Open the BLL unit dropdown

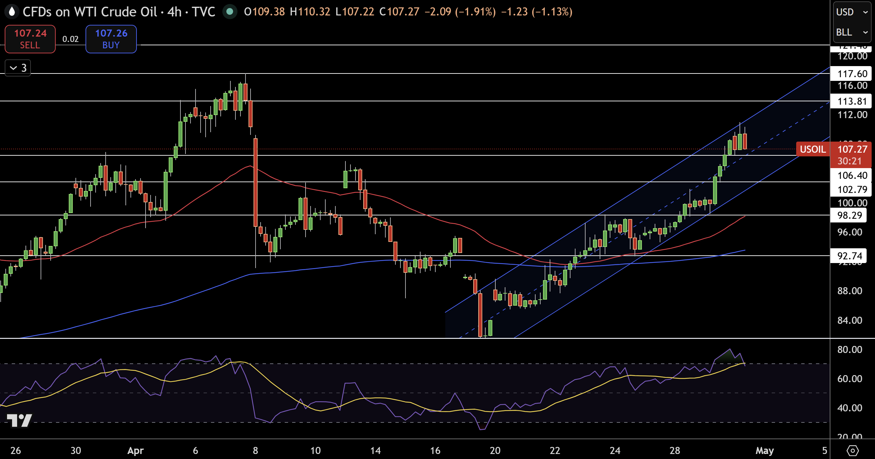point(852,32)
